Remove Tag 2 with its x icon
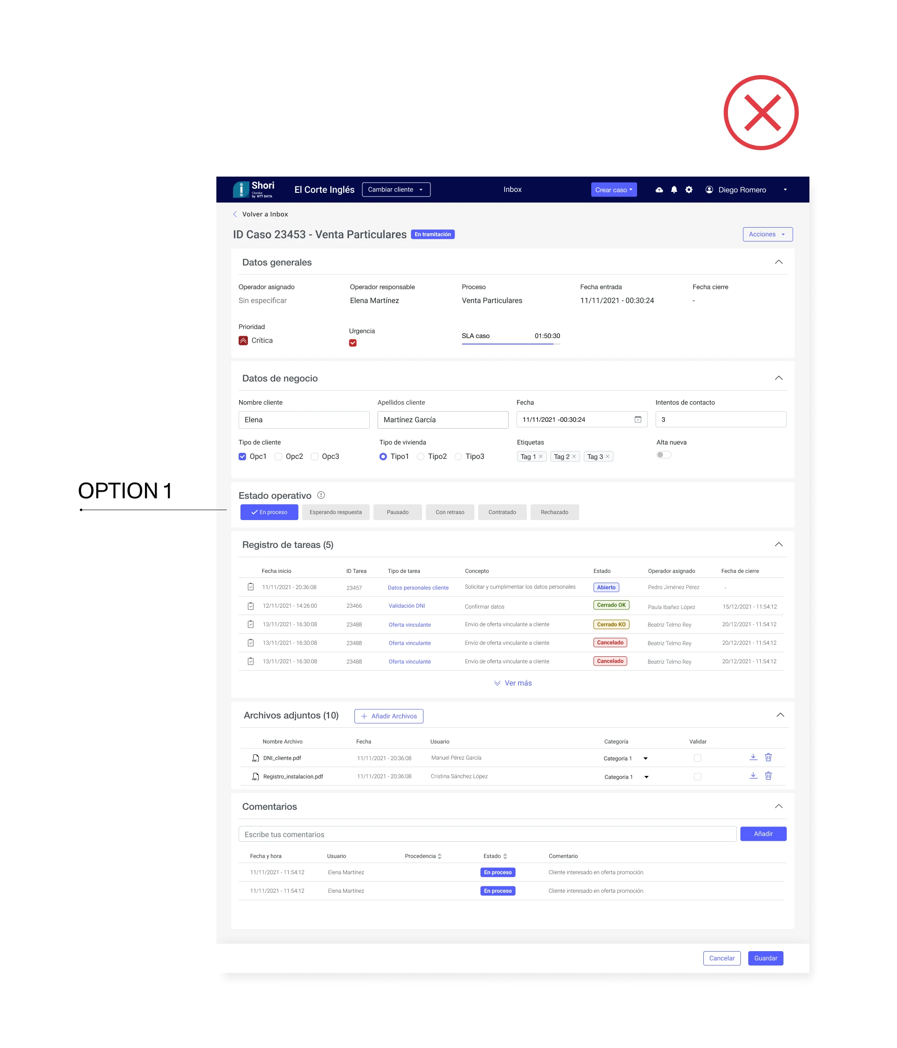Viewport: 897px width, 1048px height. pyautogui.click(x=574, y=456)
